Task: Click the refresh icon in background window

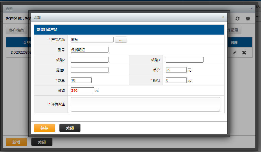Action: (237, 19)
